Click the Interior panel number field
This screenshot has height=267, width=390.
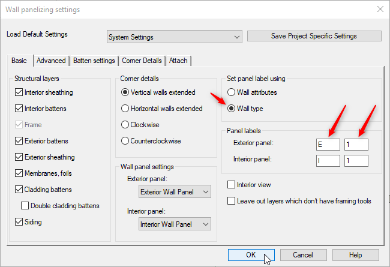356,161
